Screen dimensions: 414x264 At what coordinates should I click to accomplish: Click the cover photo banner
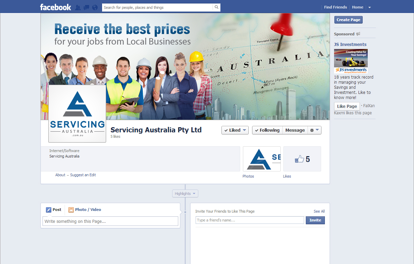point(185,66)
